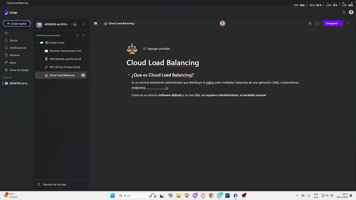The width and height of the screenshot is (356, 200).
Task: Open File Explorer from the taskbar
Action: coord(179,196)
